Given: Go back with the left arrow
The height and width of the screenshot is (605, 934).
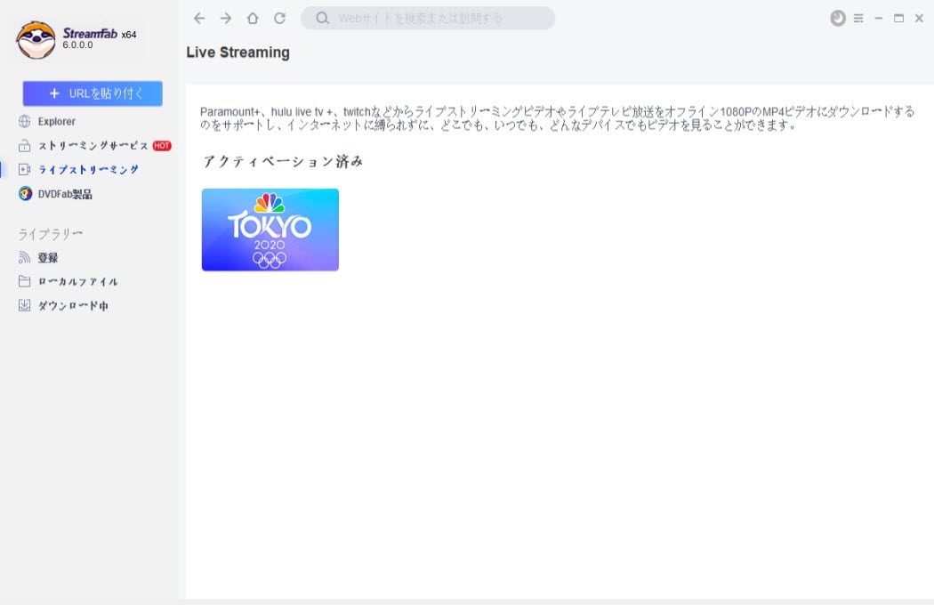Looking at the screenshot, I should [199, 19].
